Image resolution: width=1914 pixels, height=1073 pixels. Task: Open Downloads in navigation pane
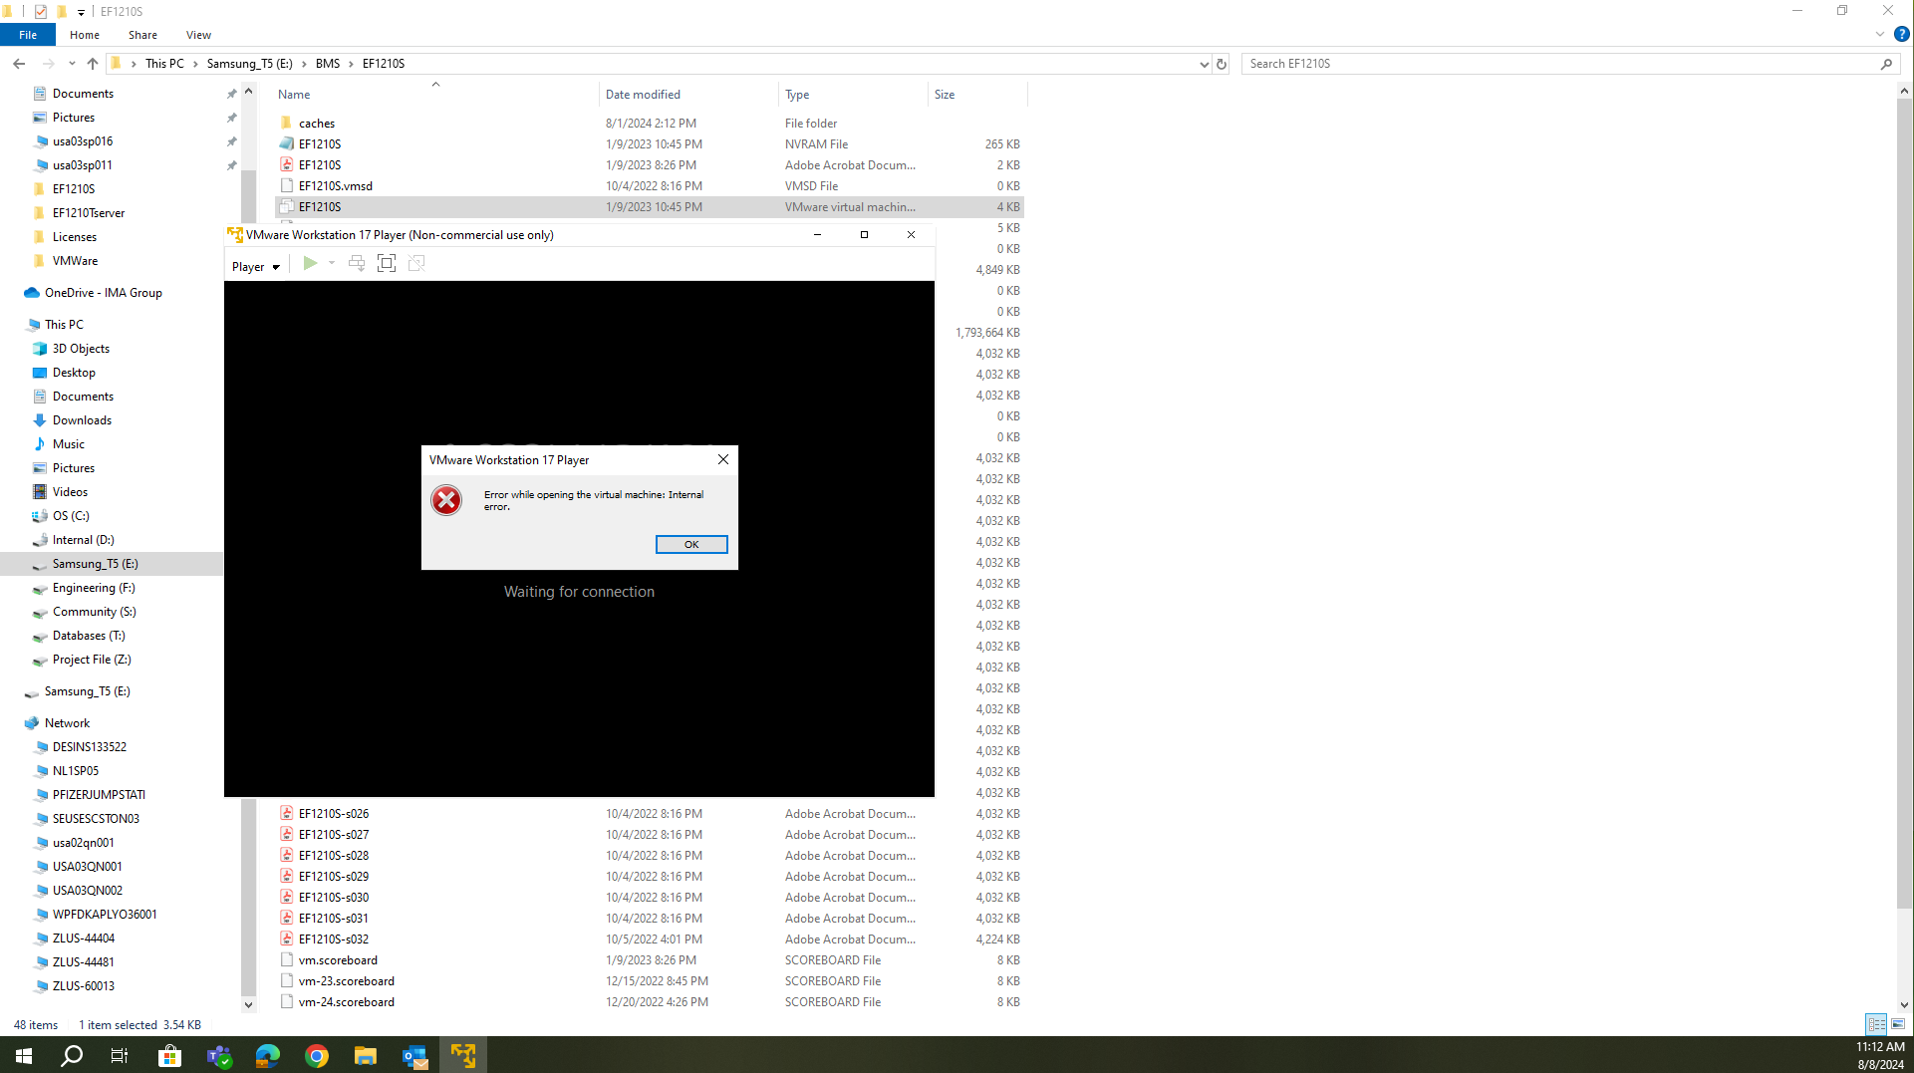point(82,420)
